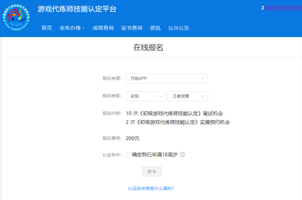
Task: Click the 在线报名 page heading
Action: [x=148, y=47]
